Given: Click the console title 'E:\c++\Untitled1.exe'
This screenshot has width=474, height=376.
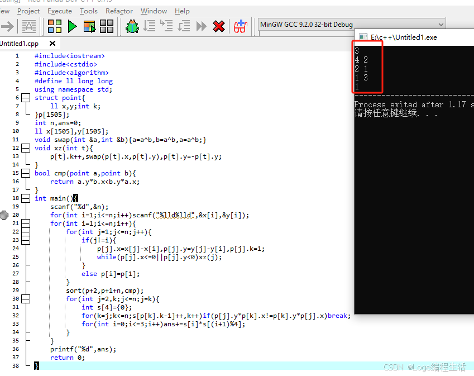Looking at the screenshot, I should [404, 37].
